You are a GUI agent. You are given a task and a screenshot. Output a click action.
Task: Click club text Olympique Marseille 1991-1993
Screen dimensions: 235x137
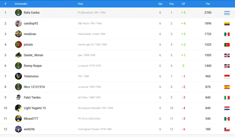[x=95, y=108]
